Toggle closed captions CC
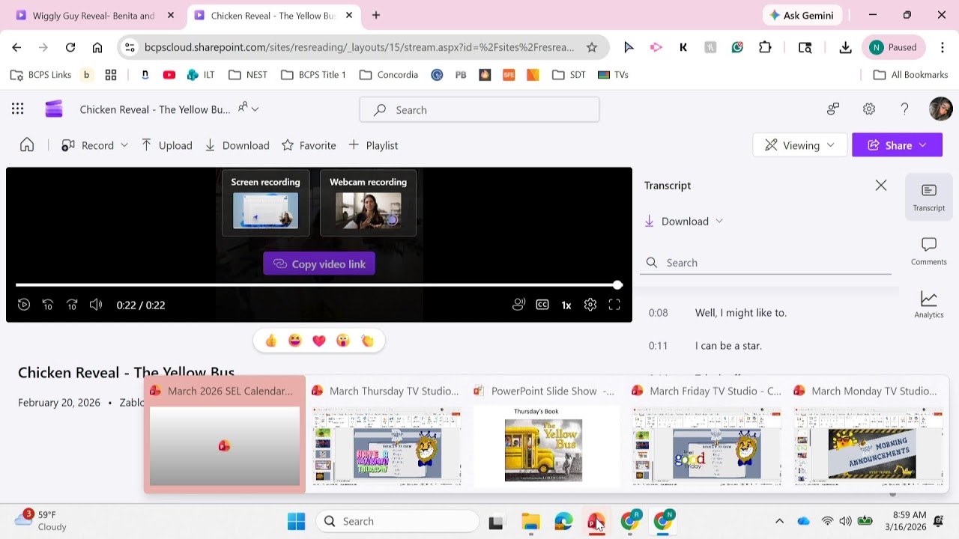Screen dimensions: 959x539 542,305
